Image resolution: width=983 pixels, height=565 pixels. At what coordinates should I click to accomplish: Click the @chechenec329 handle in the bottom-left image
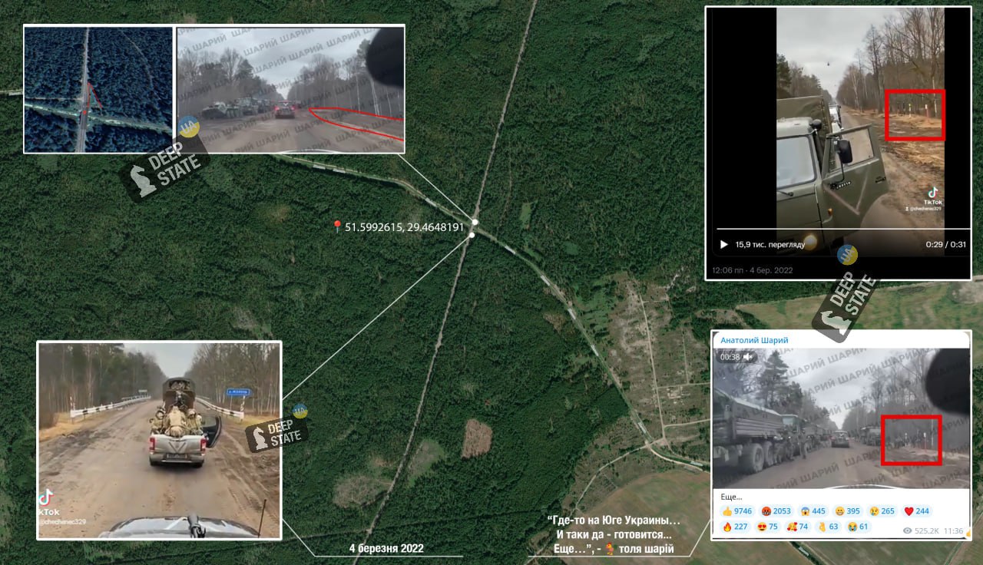(x=63, y=521)
